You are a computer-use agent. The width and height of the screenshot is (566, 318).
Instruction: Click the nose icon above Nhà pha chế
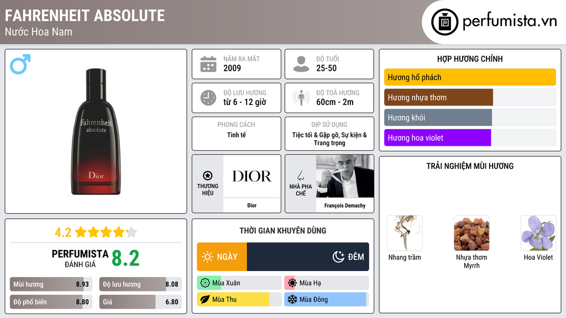coord(300,176)
